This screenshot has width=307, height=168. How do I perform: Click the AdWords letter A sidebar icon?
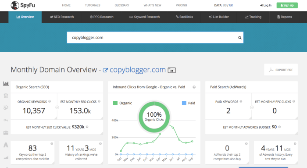tap(6, 145)
